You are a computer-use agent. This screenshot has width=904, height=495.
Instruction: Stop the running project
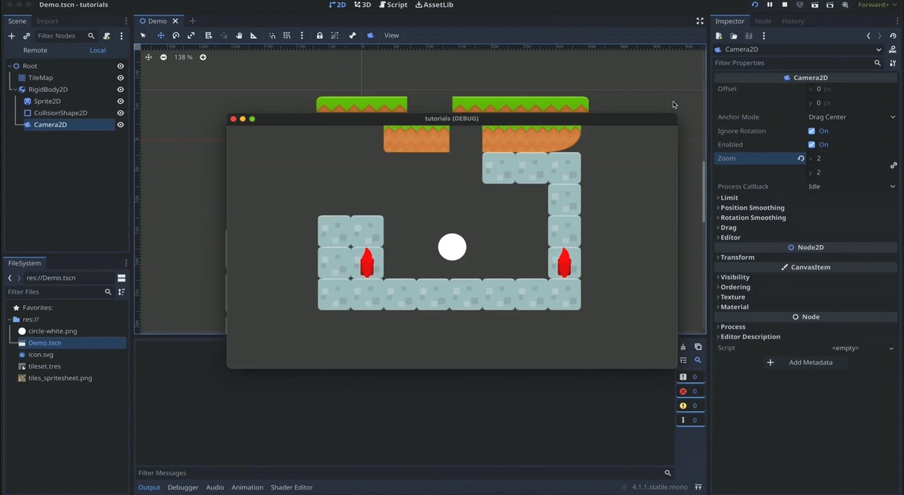point(785,5)
